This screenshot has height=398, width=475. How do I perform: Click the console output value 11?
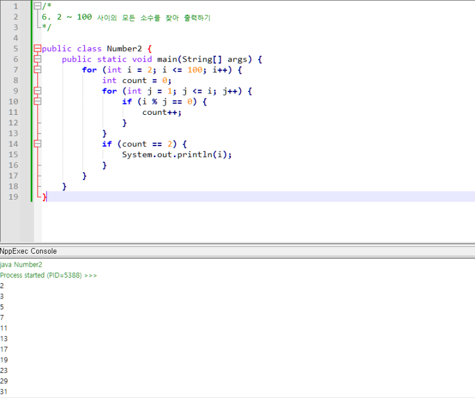point(4,329)
